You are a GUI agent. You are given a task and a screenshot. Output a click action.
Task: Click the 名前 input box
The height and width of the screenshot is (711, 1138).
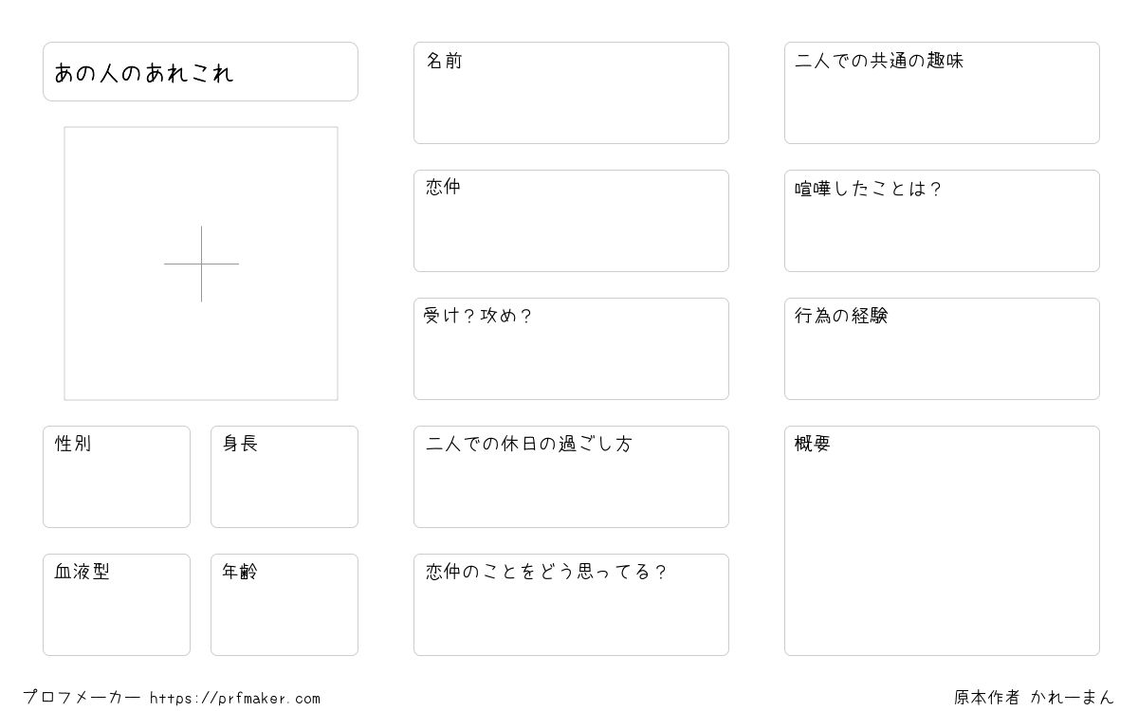[x=571, y=93]
